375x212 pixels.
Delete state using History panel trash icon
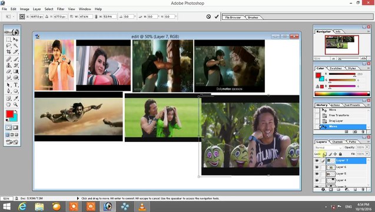click(363, 132)
